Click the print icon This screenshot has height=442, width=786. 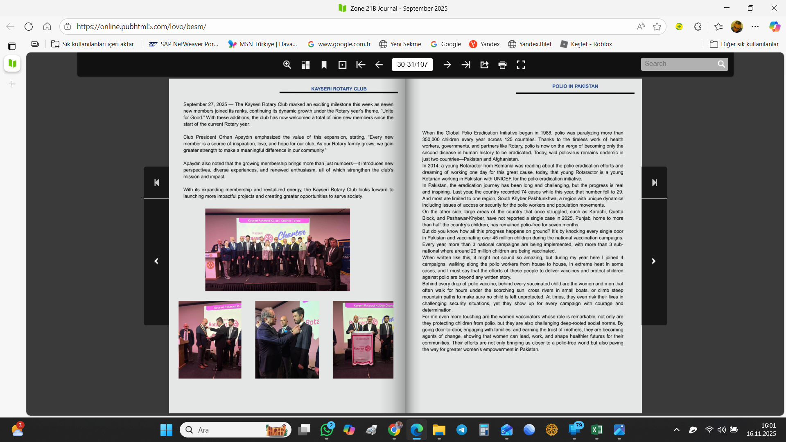502,65
